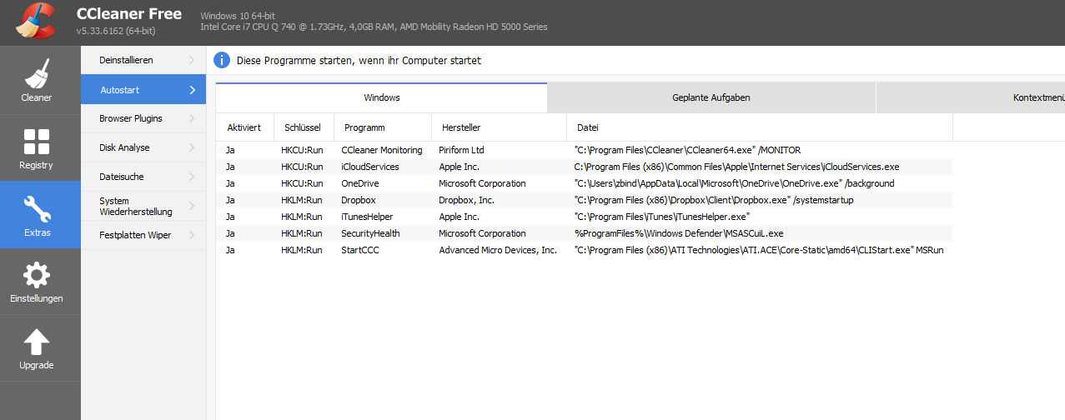Viewport: 1065px width, 420px height.
Task: Switch to the Kontextmenü tab
Action: (x=971, y=97)
